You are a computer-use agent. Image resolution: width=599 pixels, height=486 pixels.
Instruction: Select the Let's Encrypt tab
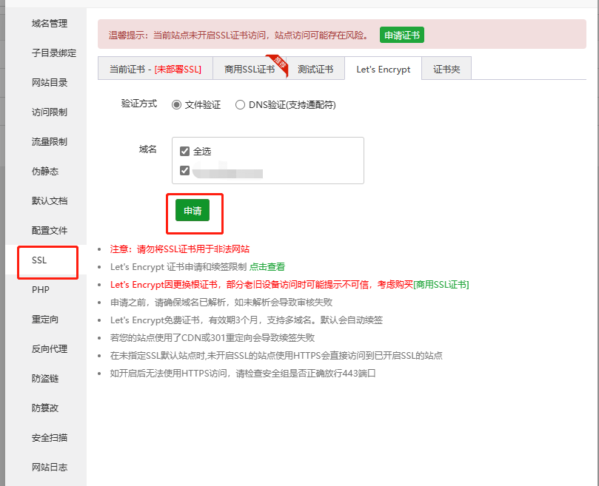point(383,69)
